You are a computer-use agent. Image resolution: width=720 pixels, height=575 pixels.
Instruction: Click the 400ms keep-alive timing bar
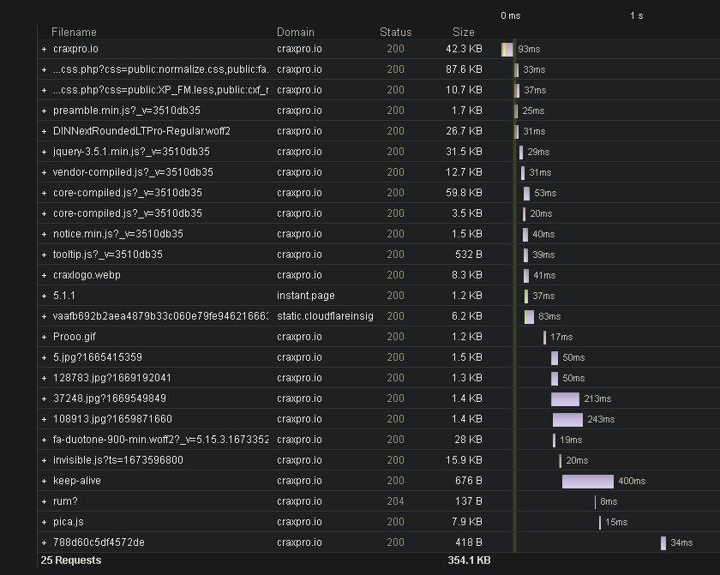[588, 481]
